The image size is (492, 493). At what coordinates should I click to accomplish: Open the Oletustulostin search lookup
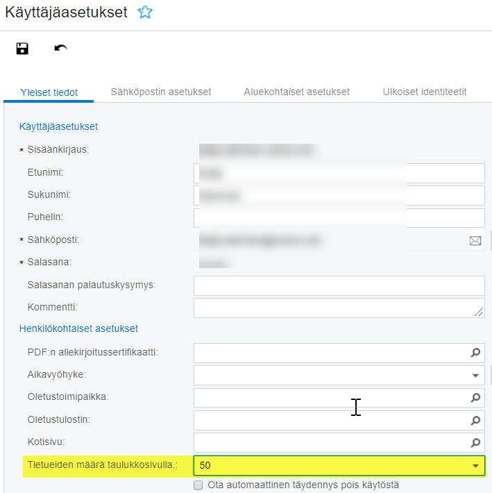(475, 420)
